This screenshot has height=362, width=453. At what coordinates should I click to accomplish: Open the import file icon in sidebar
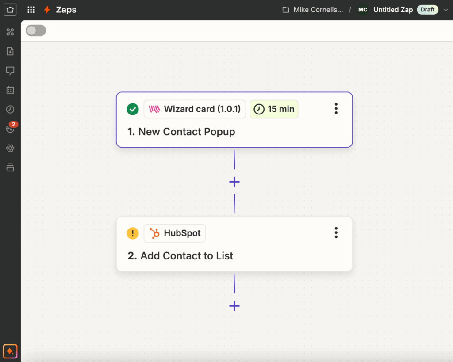coord(10,51)
